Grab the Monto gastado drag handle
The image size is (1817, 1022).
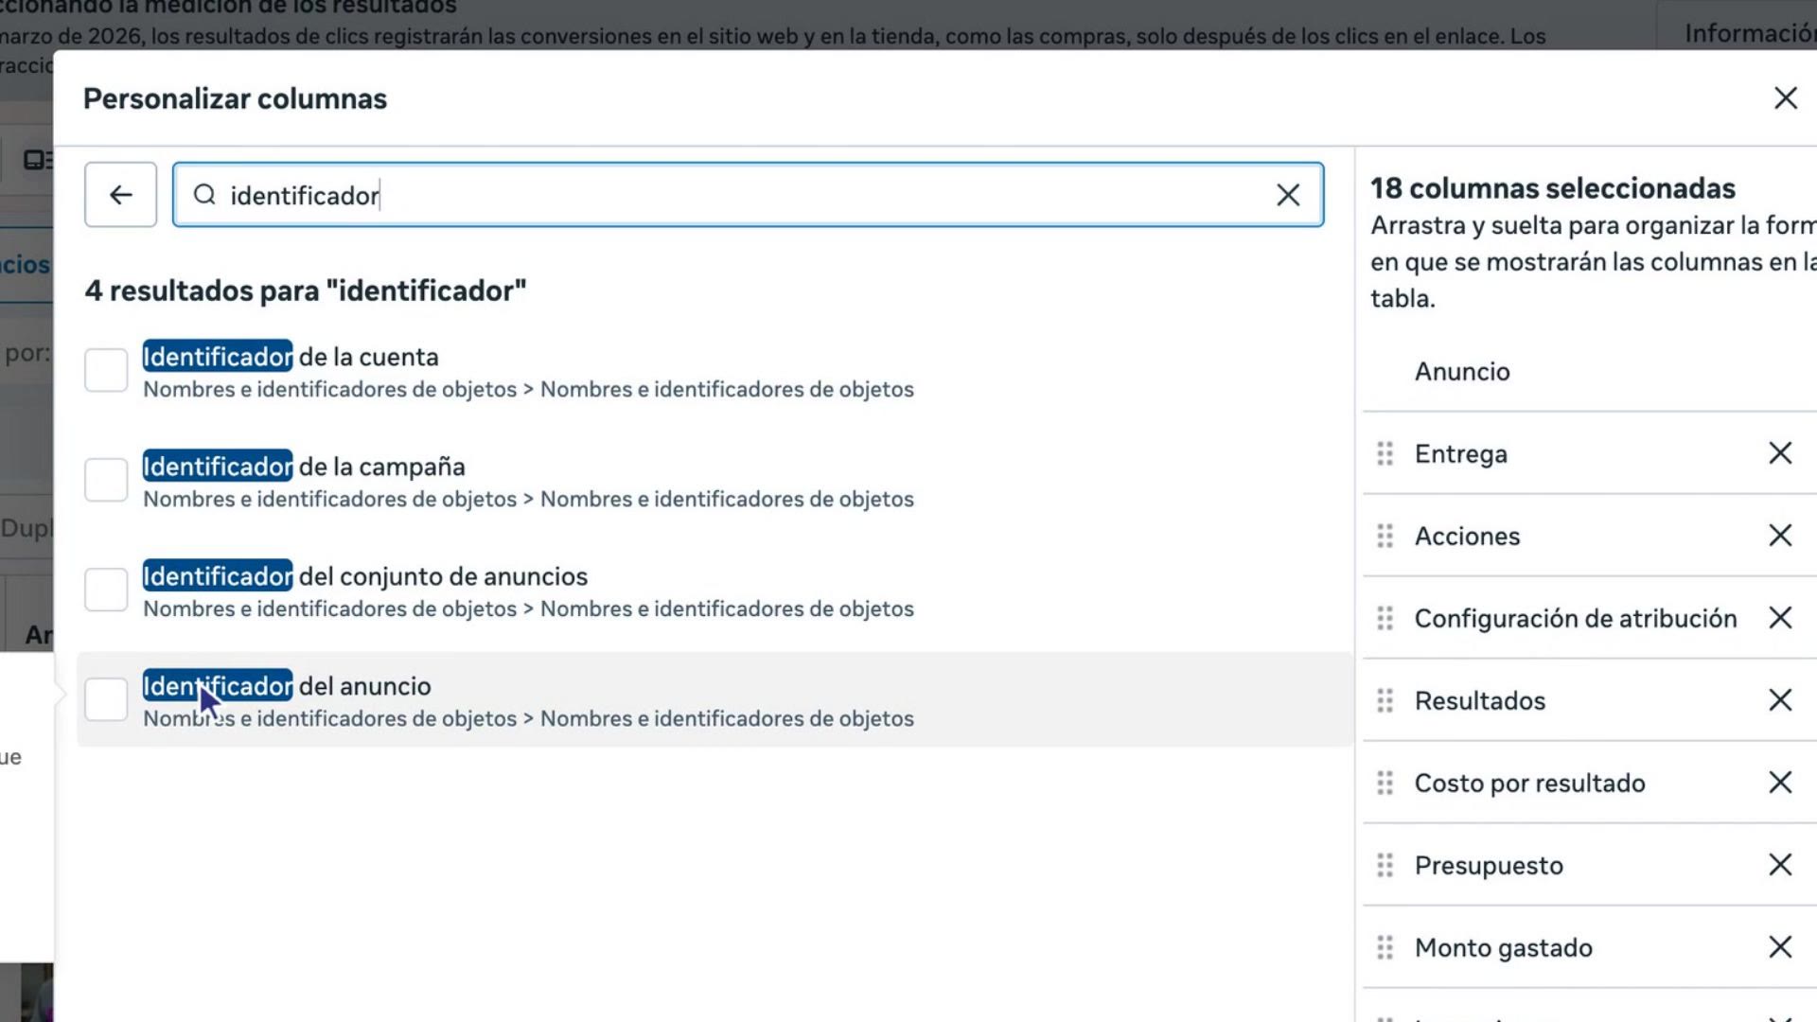(x=1385, y=948)
